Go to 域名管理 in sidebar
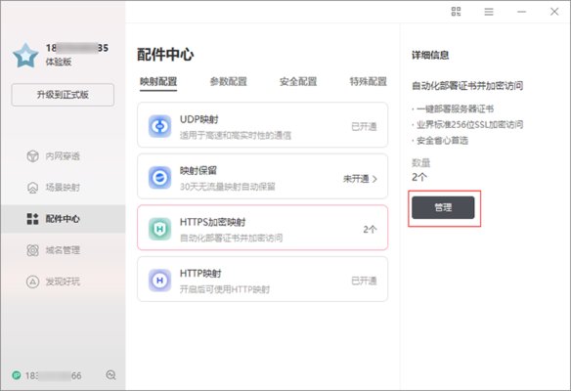Screen dimensions: 571x391 pyautogui.click(x=53, y=250)
